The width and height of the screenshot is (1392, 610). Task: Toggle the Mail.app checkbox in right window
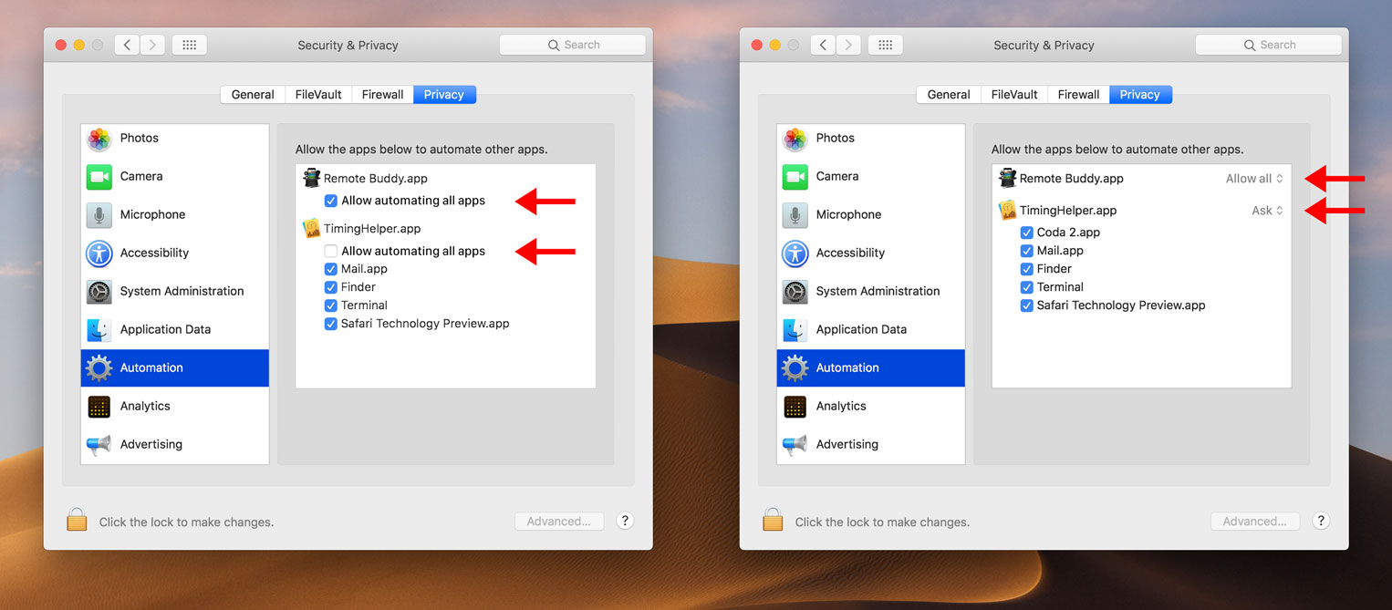1027,251
